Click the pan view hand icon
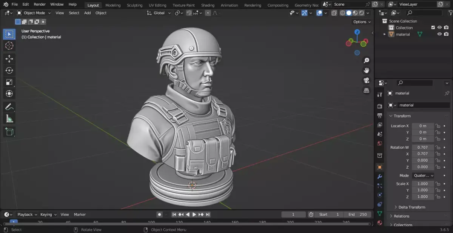This screenshot has width=453, height=233. point(366,70)
